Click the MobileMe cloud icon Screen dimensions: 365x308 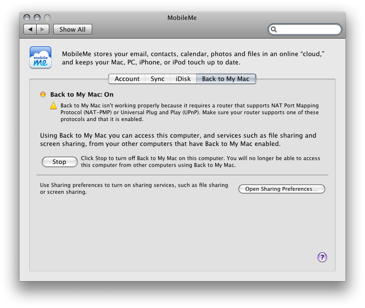coord(41,58)
